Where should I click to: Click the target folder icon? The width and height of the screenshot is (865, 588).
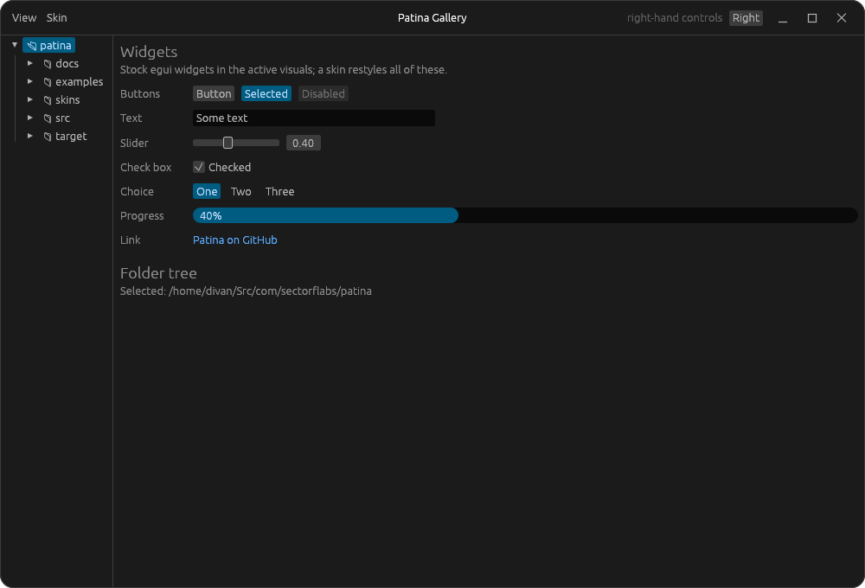[x=48, y=137]
